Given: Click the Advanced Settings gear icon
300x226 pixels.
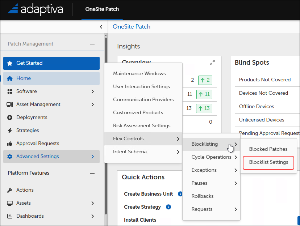Looking at the screenshot, I should (10, 157).
